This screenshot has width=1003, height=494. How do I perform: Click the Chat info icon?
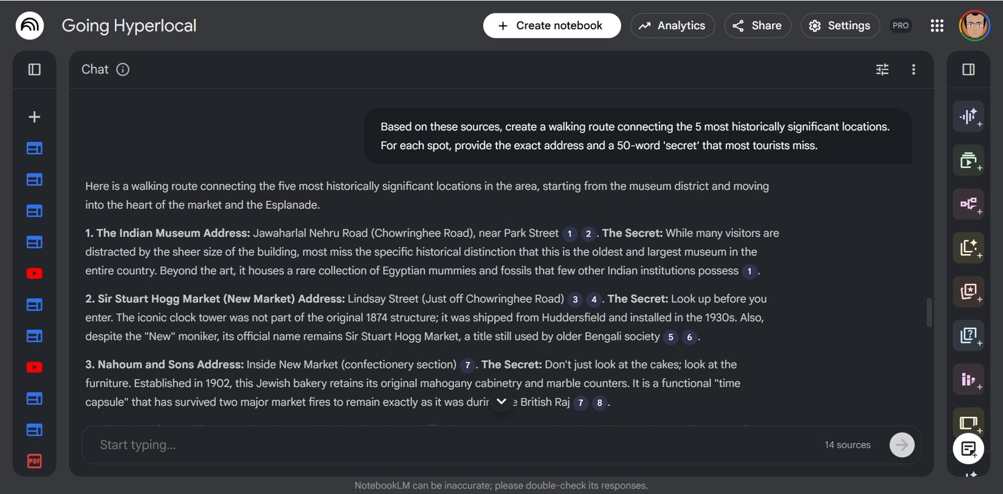coord(123,70)
